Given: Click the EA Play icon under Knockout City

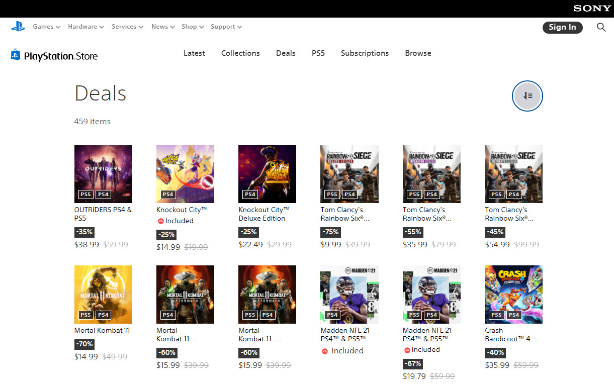Looking at the screenshot, I should point(161,221).
